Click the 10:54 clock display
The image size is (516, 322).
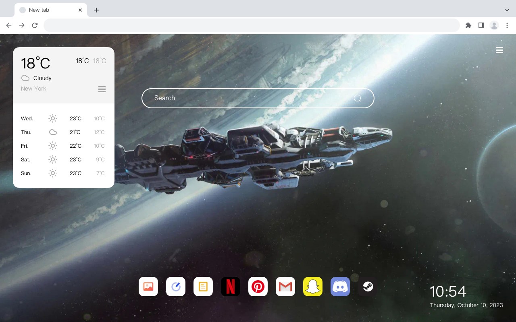click(448, 291)
